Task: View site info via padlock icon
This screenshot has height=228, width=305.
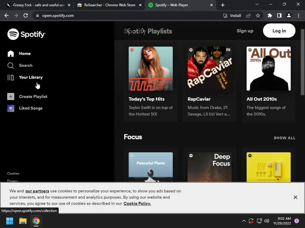Action: pos(38,15)
